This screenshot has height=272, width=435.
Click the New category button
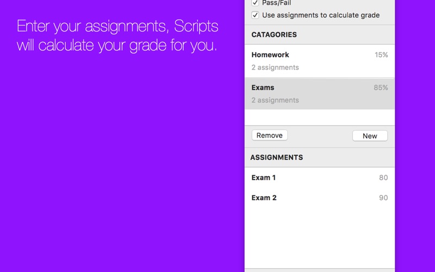tap(370, 136)
